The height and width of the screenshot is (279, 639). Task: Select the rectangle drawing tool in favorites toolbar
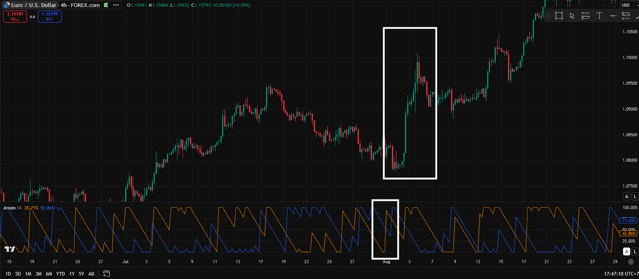point(559,16)
